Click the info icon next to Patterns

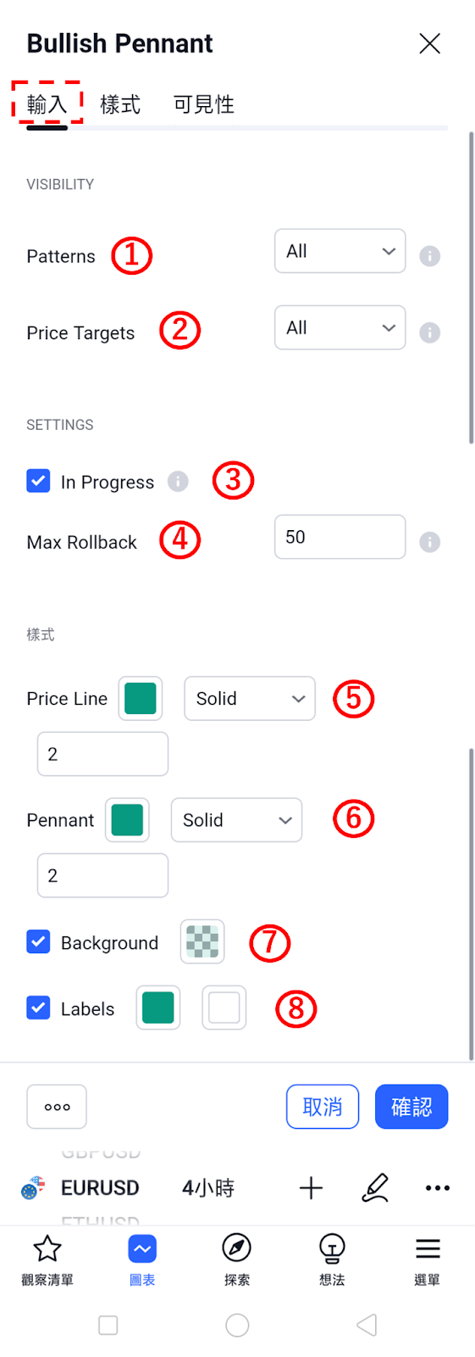430,256
